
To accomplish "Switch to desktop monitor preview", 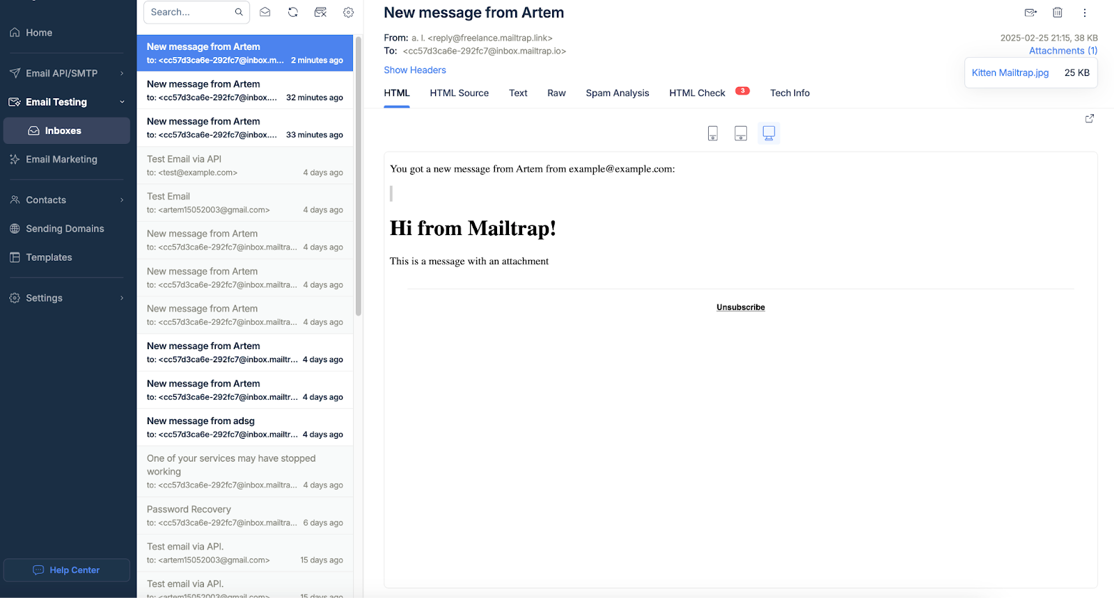I will [769, 134].
